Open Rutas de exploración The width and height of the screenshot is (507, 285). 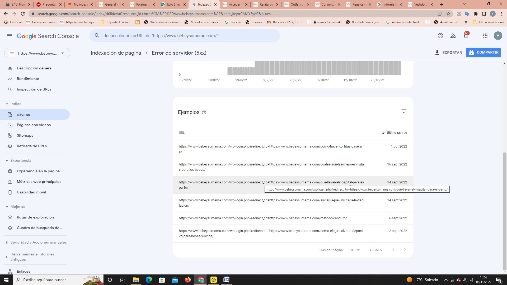pyautogui.click(x=35, y=217)
